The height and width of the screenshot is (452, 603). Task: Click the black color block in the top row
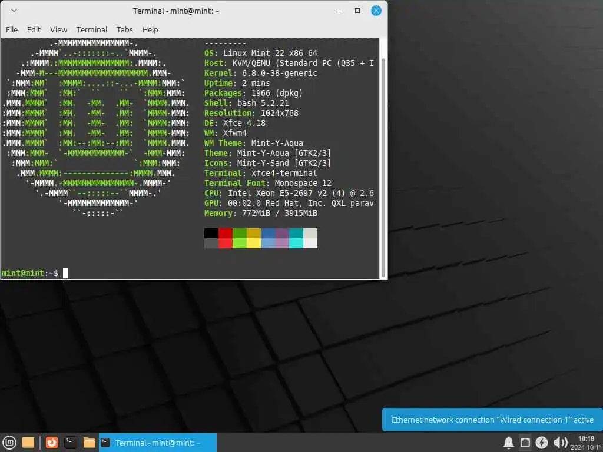click(211, 233)
